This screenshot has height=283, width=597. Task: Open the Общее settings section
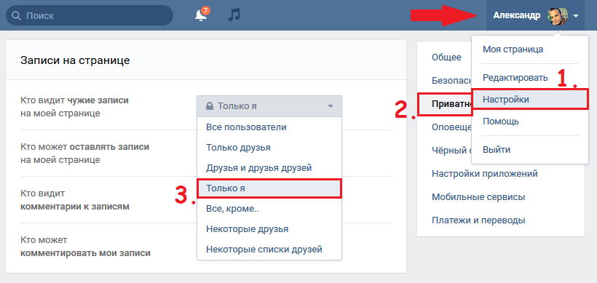(446, 57)
